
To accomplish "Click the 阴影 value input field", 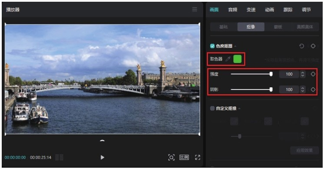I will click(x=289, y=89).
